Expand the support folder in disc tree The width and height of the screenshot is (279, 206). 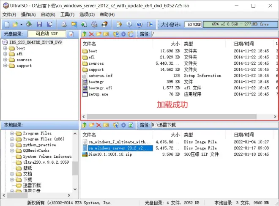point(5,66)
